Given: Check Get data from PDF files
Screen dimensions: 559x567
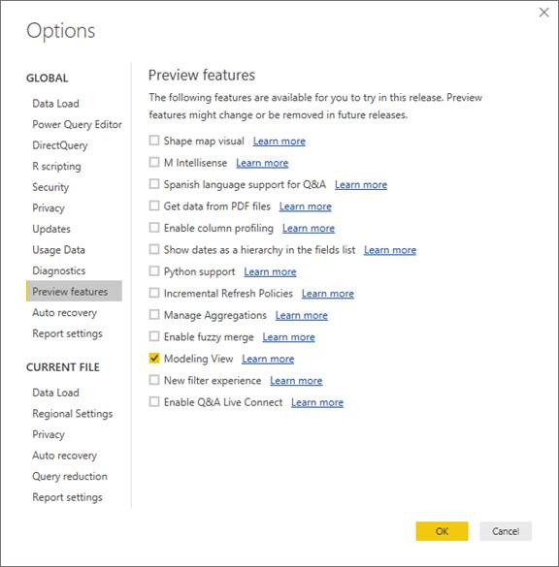Looking at the screenshot, I should 154,205.
